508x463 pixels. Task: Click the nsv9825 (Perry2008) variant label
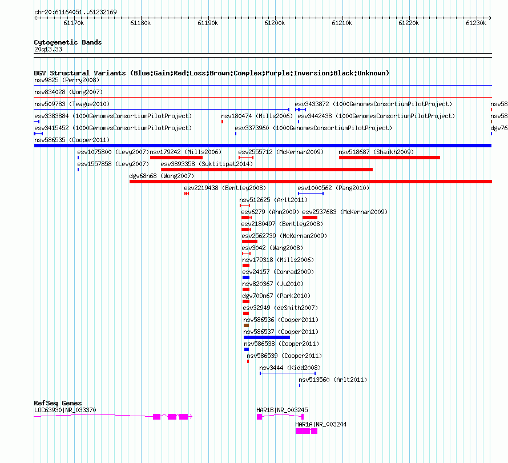67,80
